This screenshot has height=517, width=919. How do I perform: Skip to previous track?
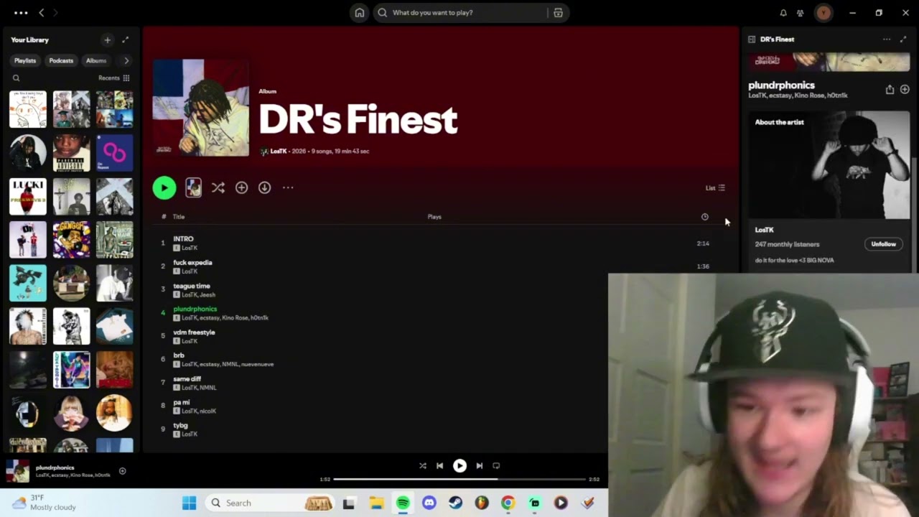(x=440, y=465)
